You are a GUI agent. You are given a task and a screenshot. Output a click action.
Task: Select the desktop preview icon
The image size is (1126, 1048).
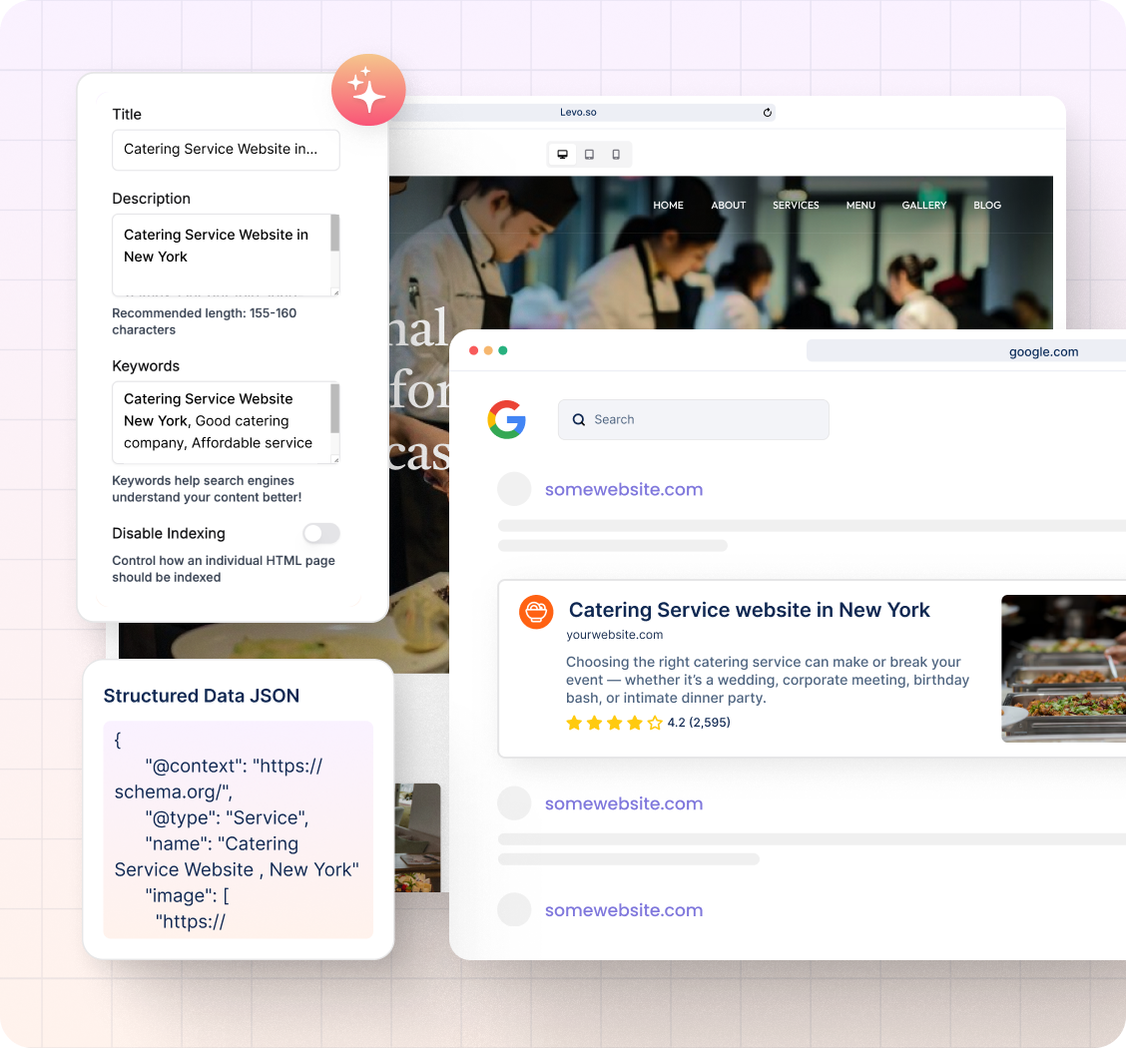tap(563, 155)
